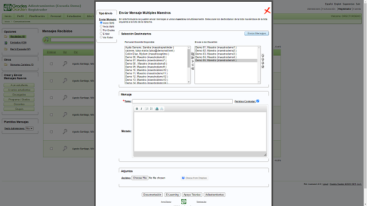Move selected recipient to bottom of list
This screenshot has width=367, height=206.
click(x=263, y=66)
